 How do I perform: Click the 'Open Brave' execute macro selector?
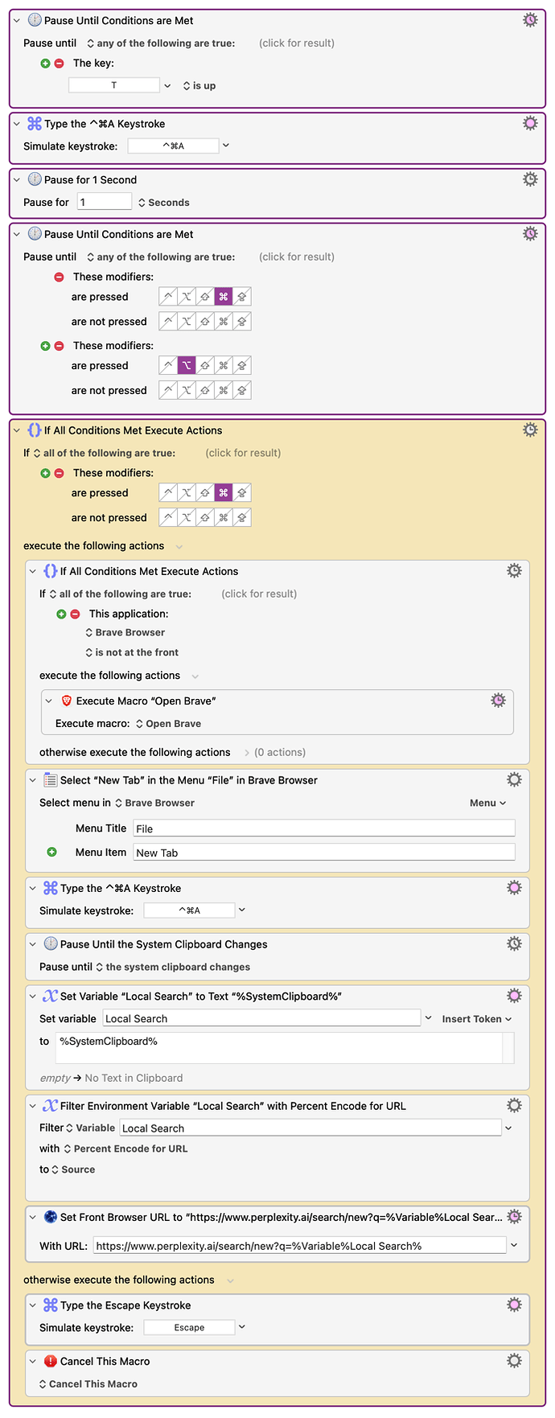168,724
